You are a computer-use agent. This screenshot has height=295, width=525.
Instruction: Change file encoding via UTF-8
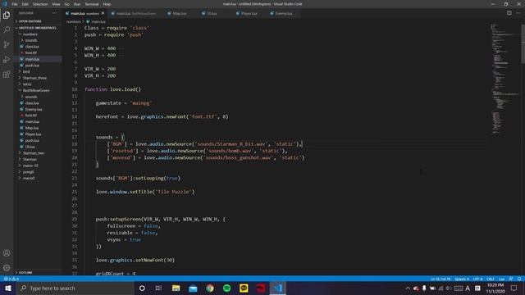(x=477, y=279)
